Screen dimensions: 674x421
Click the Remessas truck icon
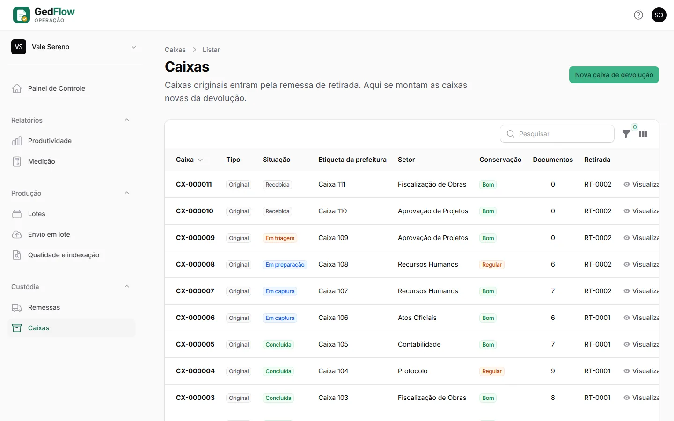(17, 307)
